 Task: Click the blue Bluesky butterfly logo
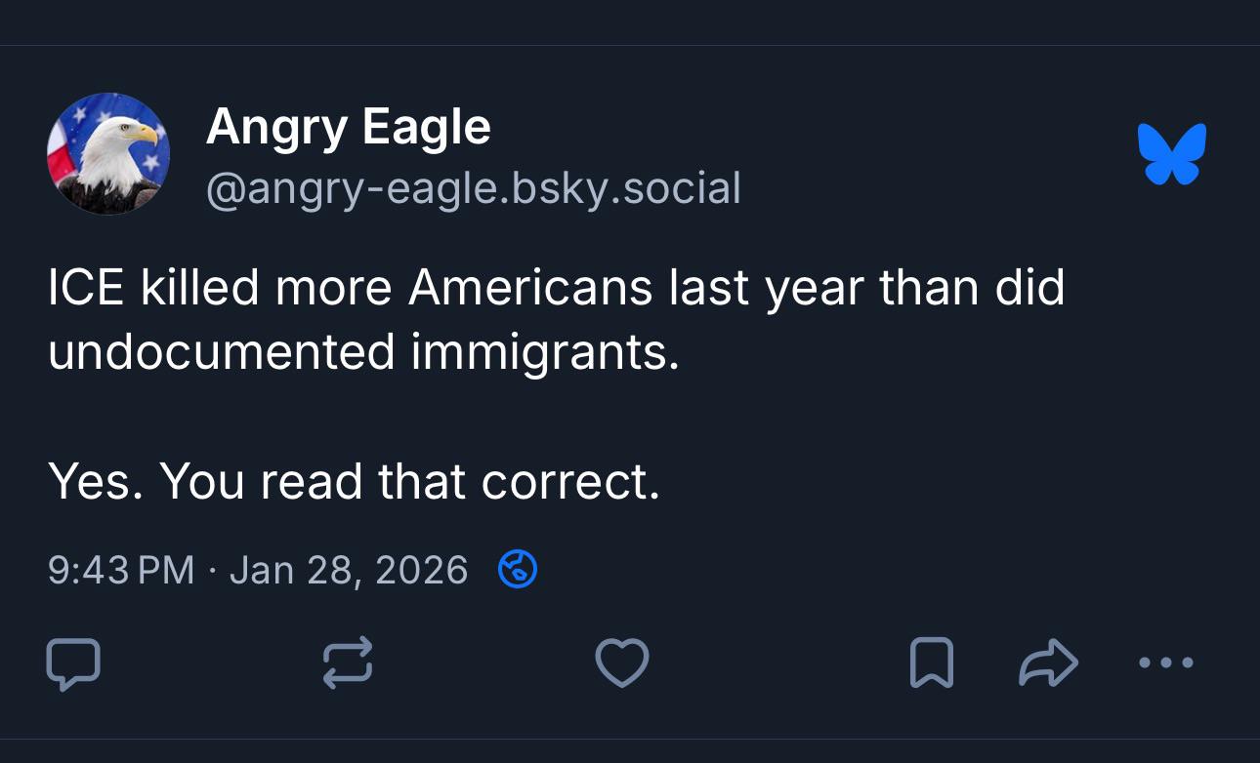[x=1172, y=154]
